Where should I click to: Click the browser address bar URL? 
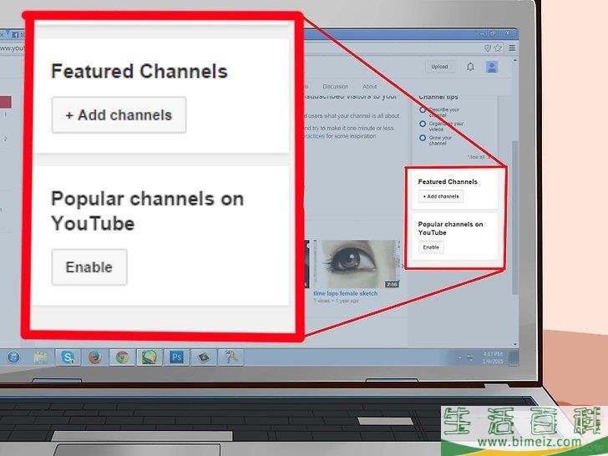pos(12,48)
